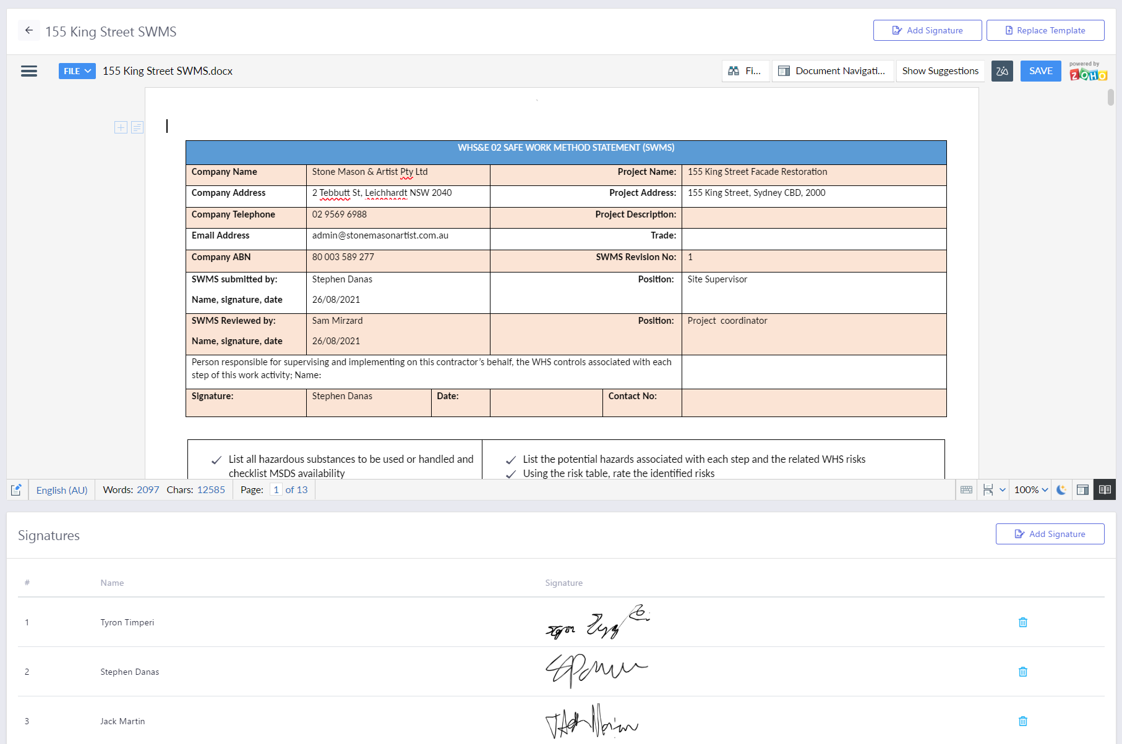Toggle the reader view book icon

click(x=1105, y=490)
